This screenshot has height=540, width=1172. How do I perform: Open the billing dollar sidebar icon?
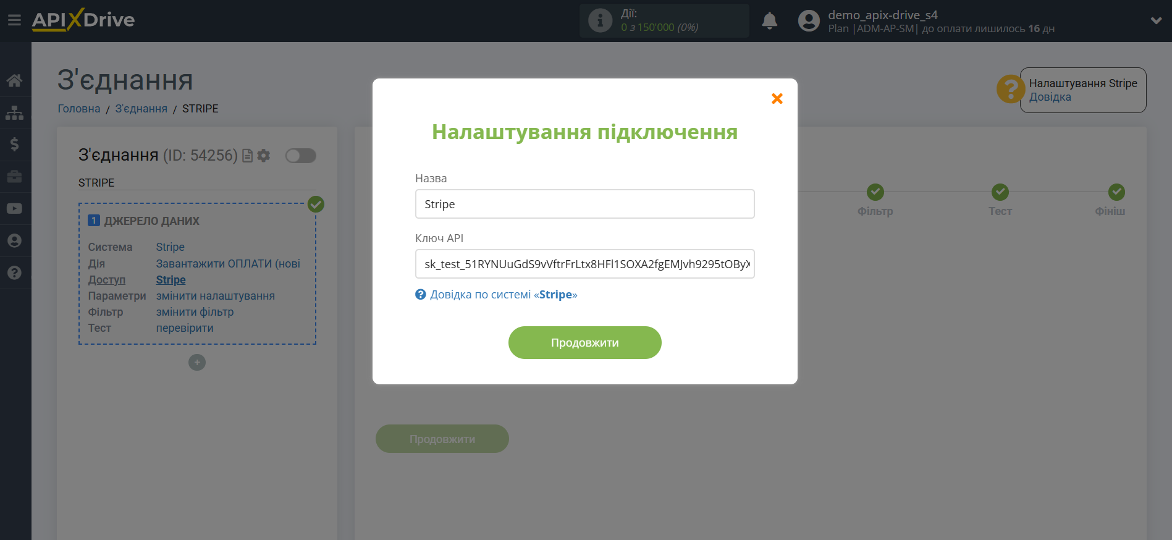coord(14,145)
